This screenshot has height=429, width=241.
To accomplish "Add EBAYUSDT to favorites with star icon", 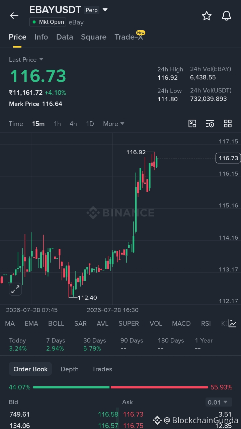I will pyautogui.click(x=207, y=16).
